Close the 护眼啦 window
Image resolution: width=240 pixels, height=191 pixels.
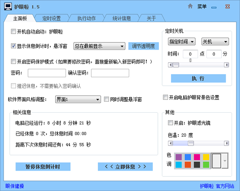(228, 6)
